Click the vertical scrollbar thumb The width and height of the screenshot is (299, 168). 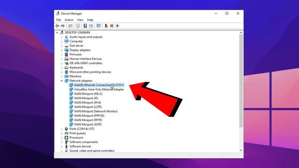pyautogui.click(x=241, y=81)
